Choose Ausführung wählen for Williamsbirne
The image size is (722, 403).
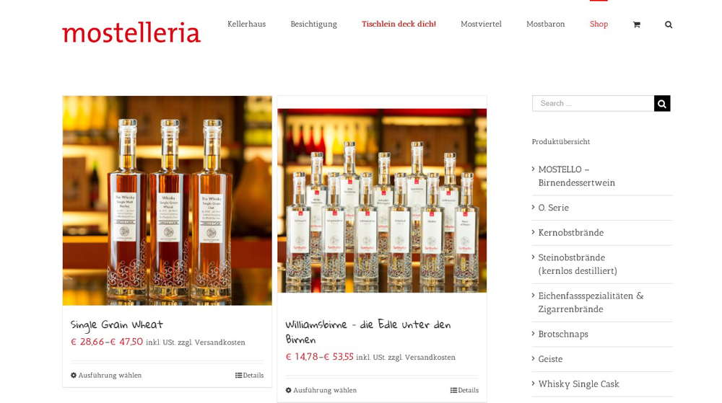click(325, 390)
